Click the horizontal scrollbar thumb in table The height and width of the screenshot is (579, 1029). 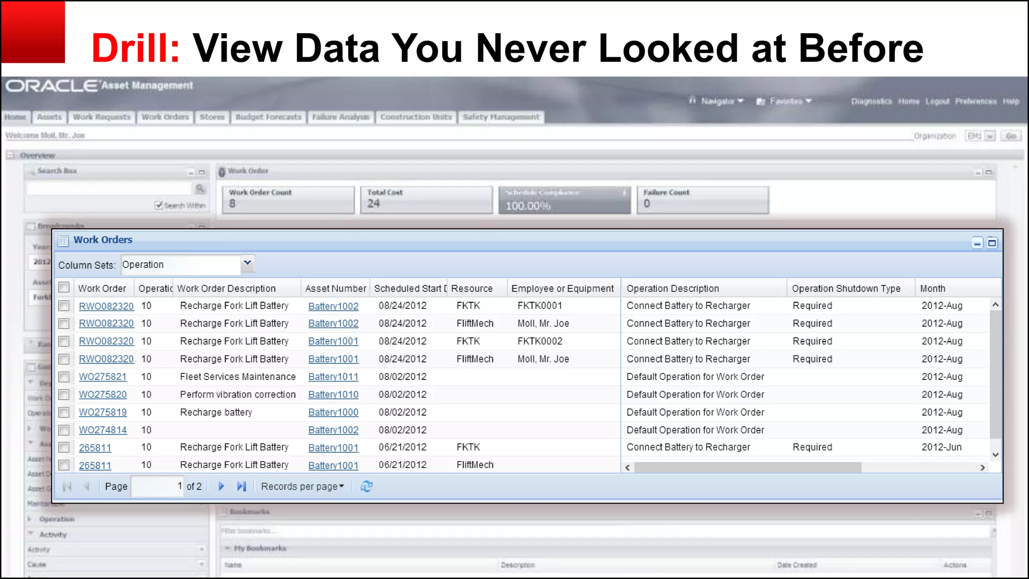(x=748, y=467)
